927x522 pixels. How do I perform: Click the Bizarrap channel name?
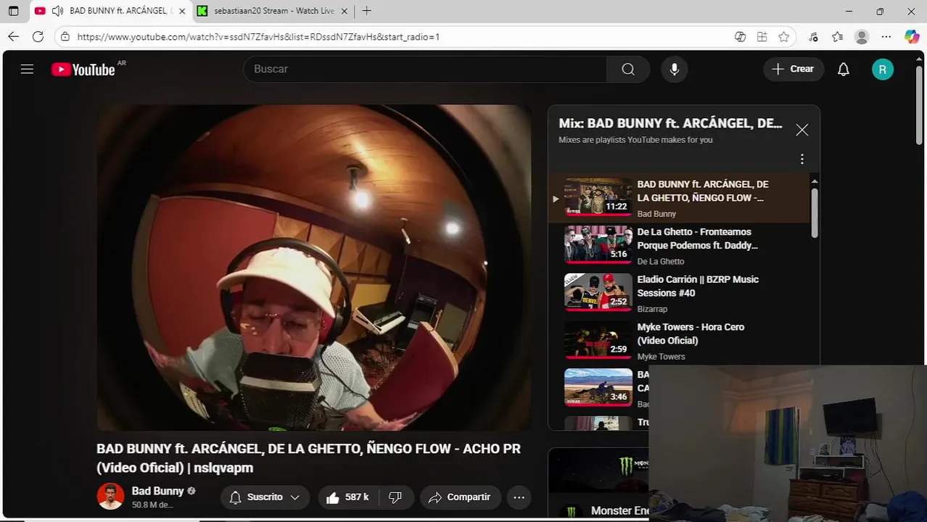pos(652,310)
